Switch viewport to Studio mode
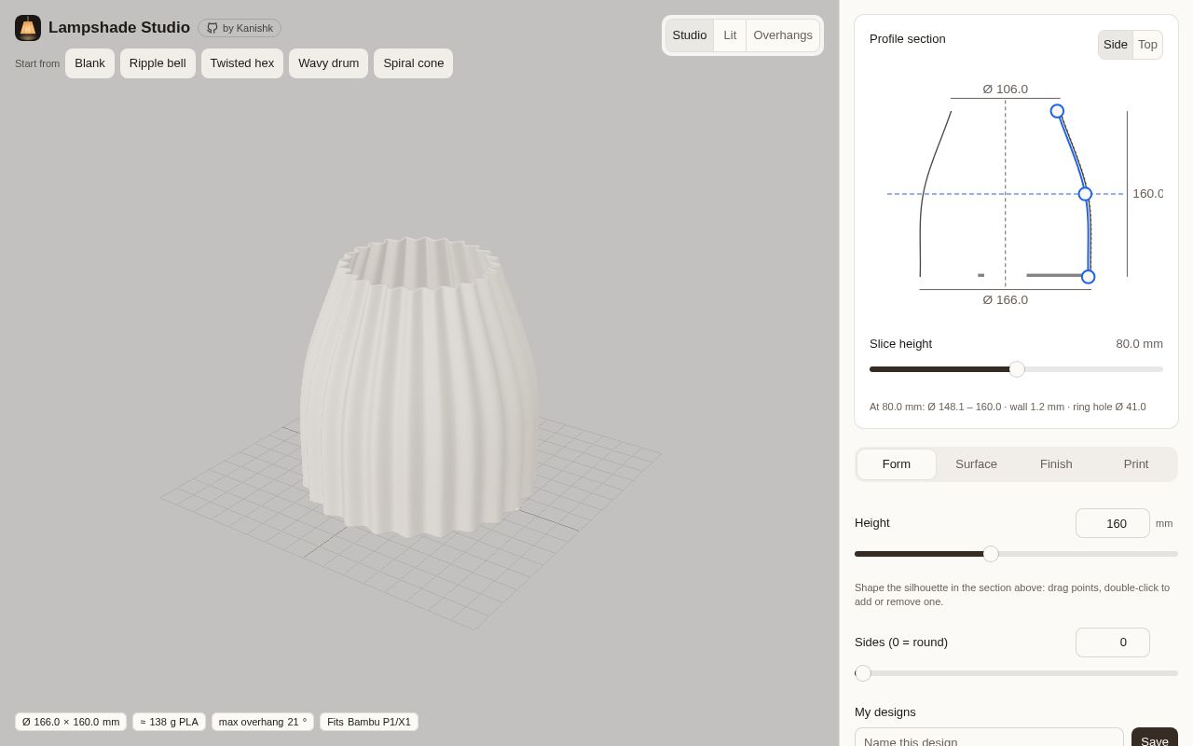The image size is (1193, 746). (690, 35)
